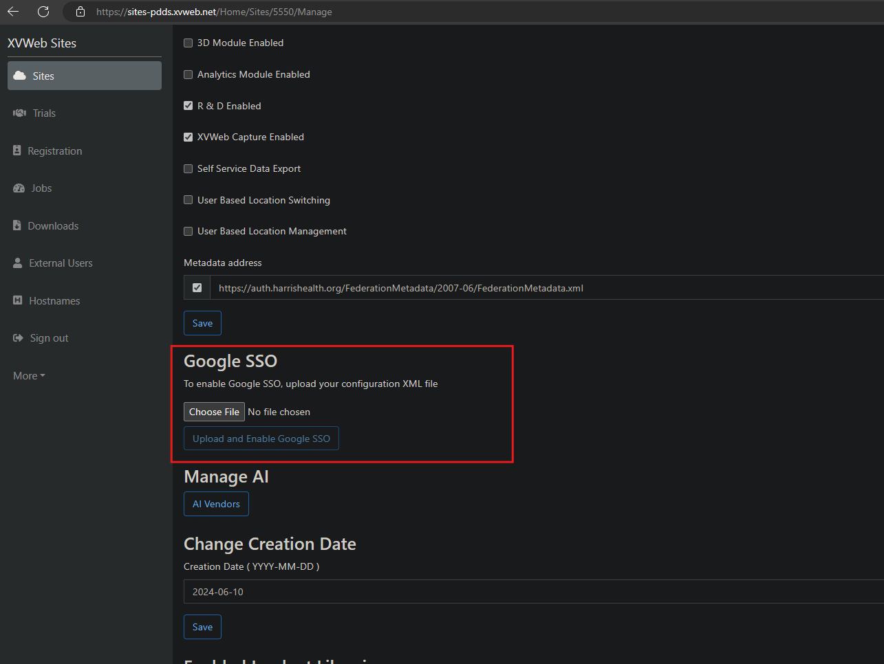884x664 pixels.
Task: Click the badge icon beside Registration
Action: click(x=17, y=151)
